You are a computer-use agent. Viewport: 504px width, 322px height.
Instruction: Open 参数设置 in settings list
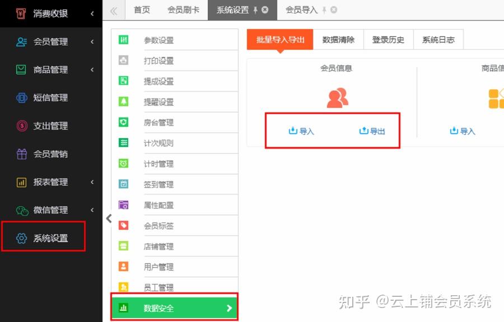pyautogui.click(x=175, y=40)
